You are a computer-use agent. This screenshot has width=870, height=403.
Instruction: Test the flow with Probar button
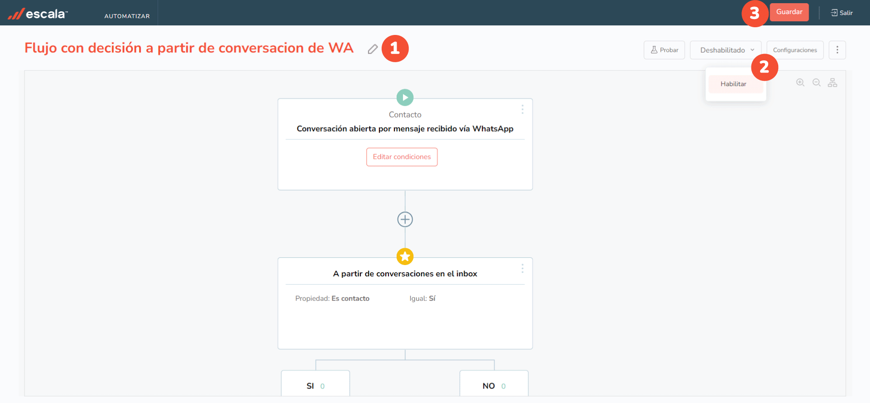pos(664,50)
